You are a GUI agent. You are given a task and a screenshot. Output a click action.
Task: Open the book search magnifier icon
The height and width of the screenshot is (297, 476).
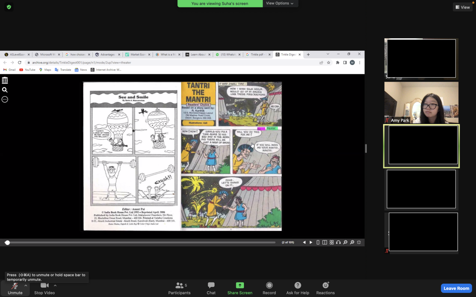click(x=5, y=90)
